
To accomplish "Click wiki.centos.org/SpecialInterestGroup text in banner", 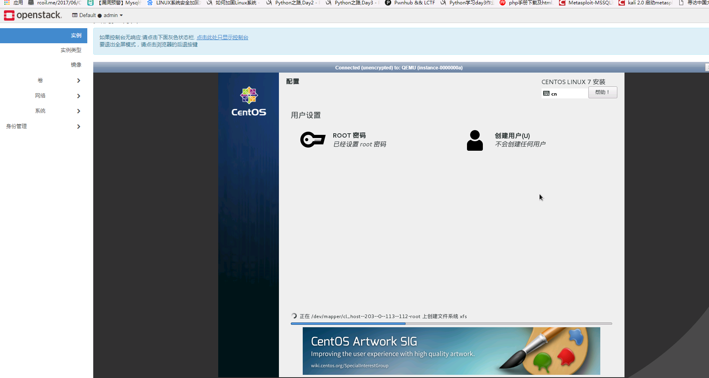I will point(350,366).
